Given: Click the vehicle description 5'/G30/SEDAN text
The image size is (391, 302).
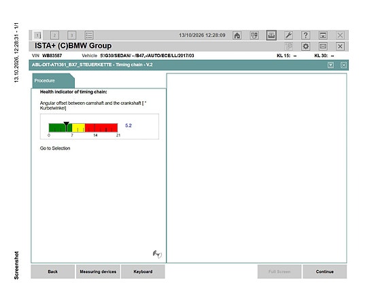Looking at the screenshot, I should pyautogui.click(x=147, y=56).
